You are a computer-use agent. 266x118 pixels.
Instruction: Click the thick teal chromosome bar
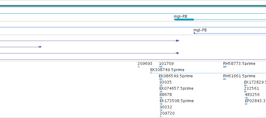click(x=133, y=6)
